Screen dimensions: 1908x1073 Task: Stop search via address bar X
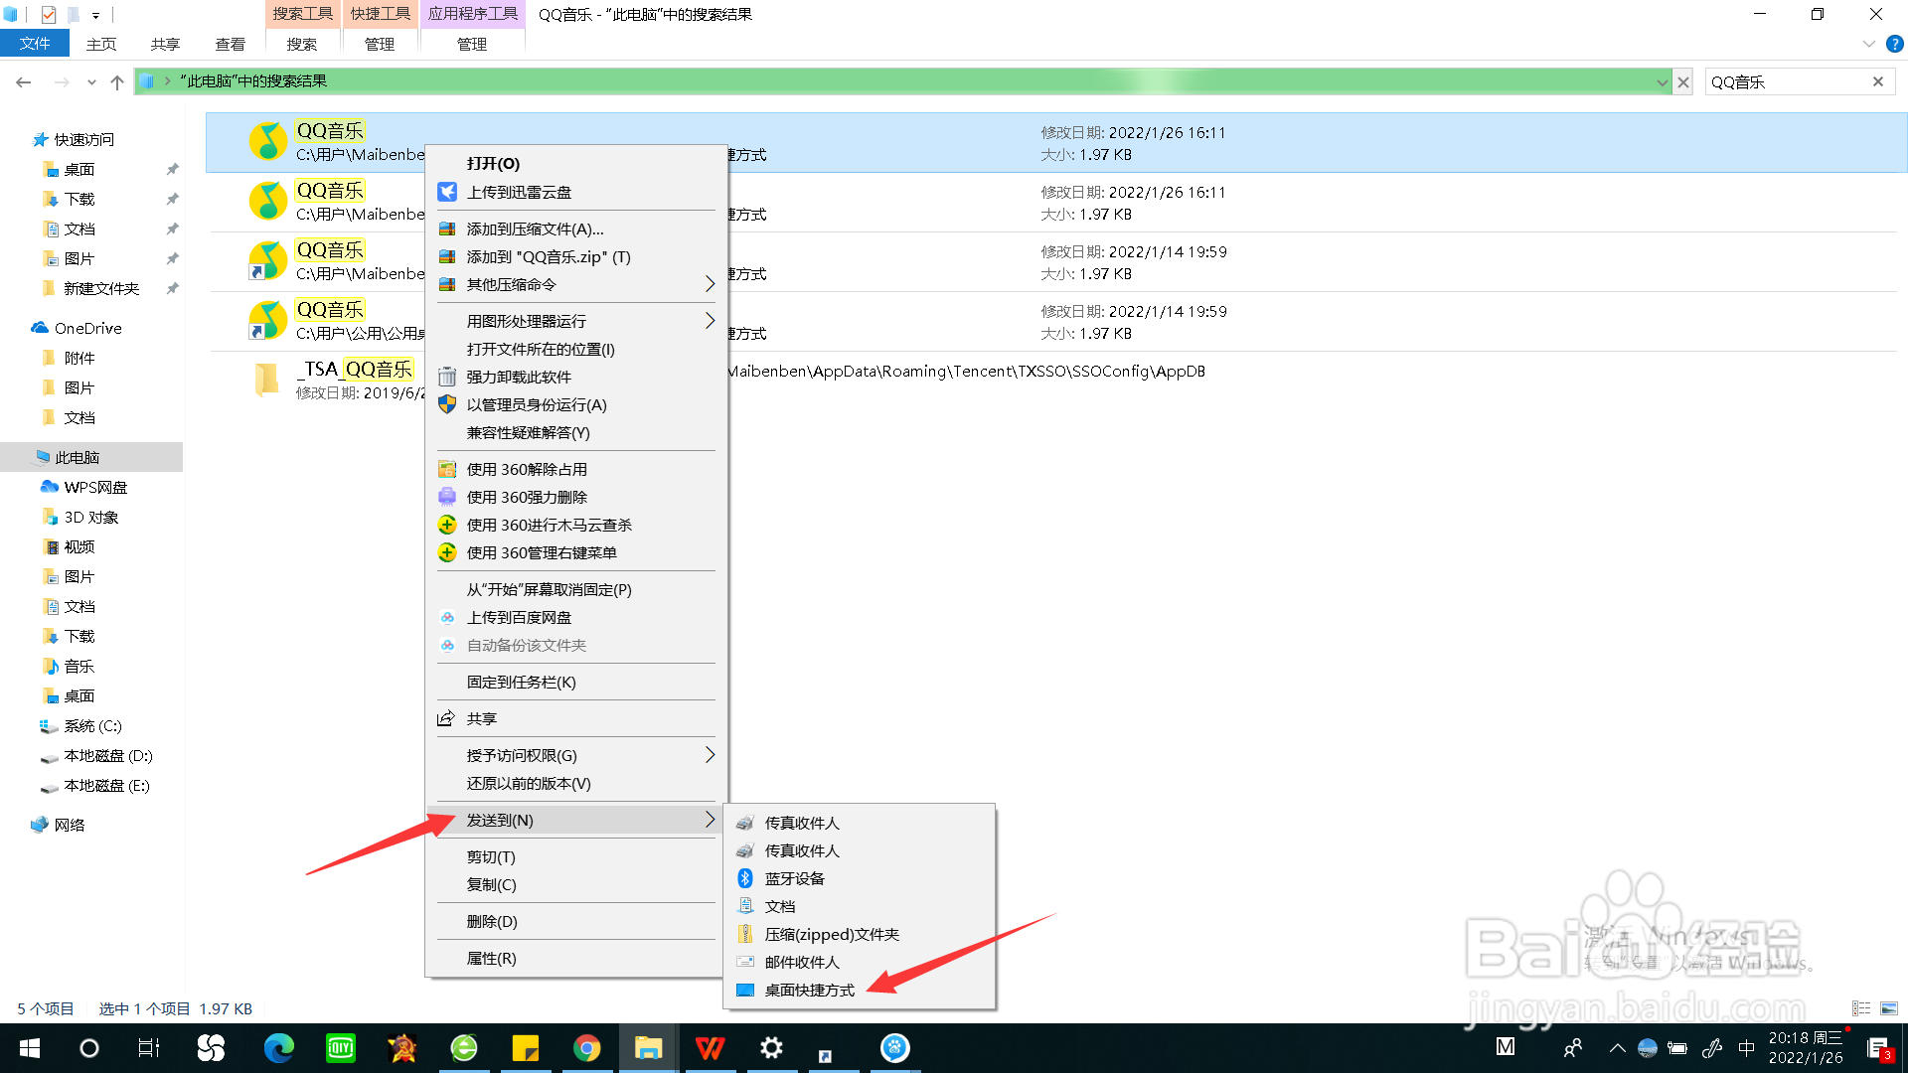point(1683,81)
